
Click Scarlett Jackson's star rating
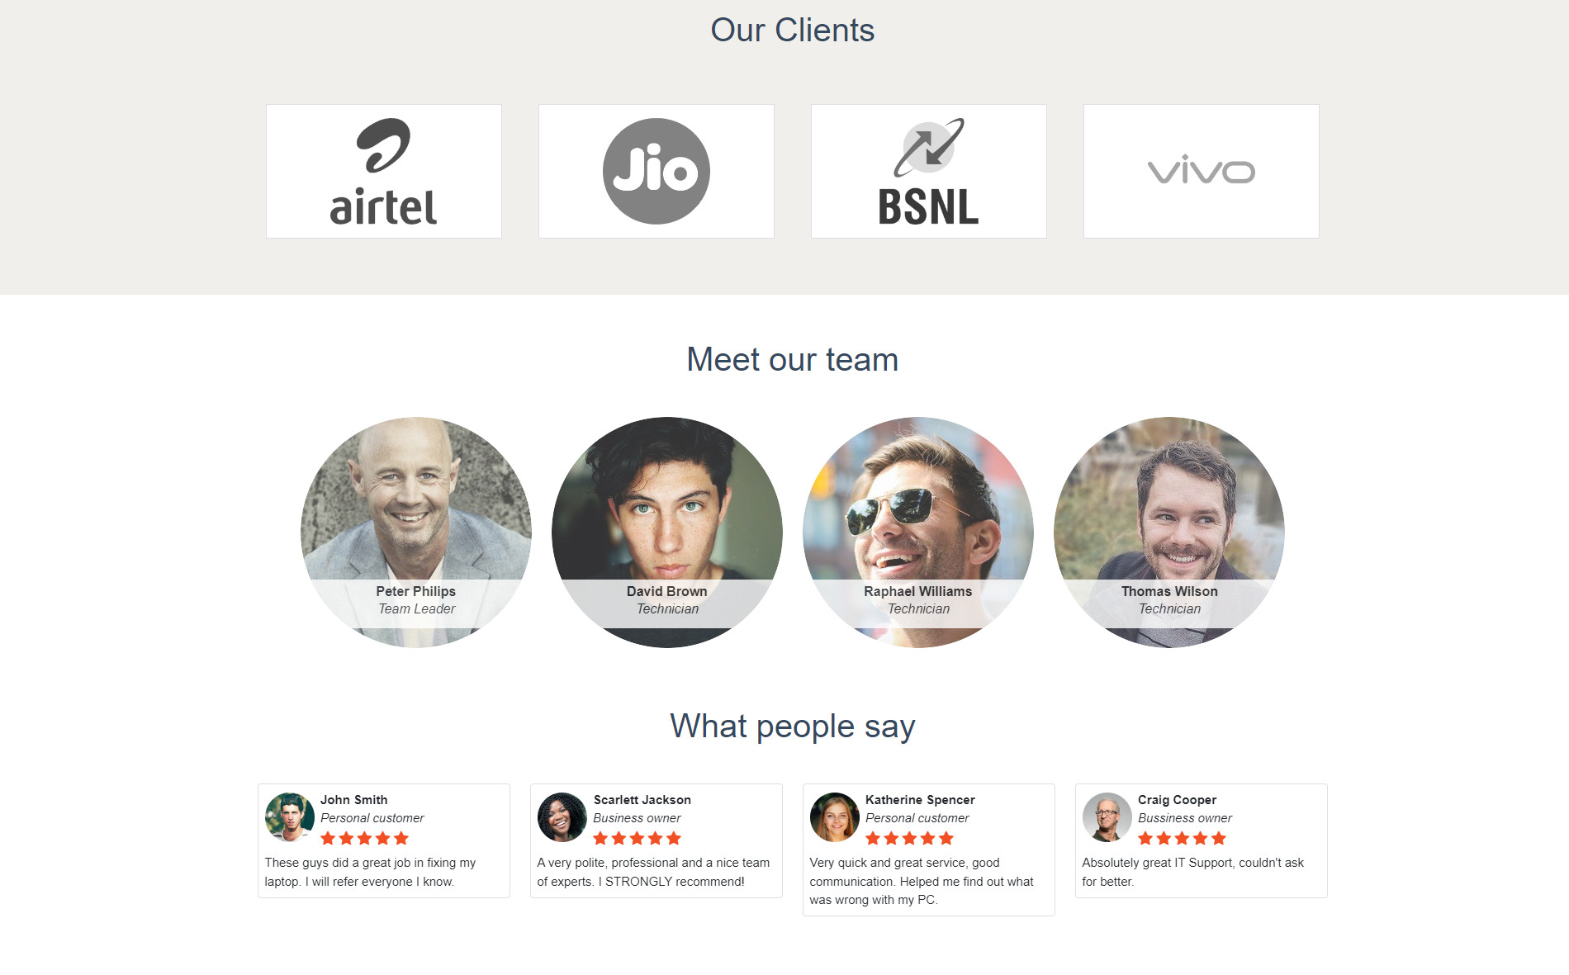coord(637,839)
